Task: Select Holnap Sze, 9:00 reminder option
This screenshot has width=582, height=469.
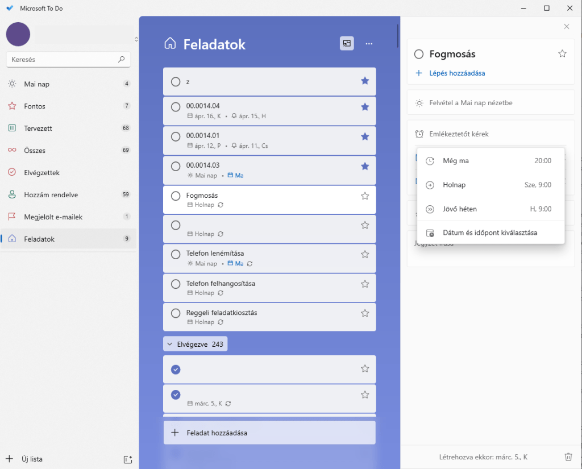Action: coord(490,185)
